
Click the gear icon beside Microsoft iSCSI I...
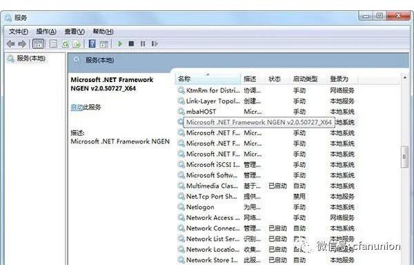click(x=181, y=164)
